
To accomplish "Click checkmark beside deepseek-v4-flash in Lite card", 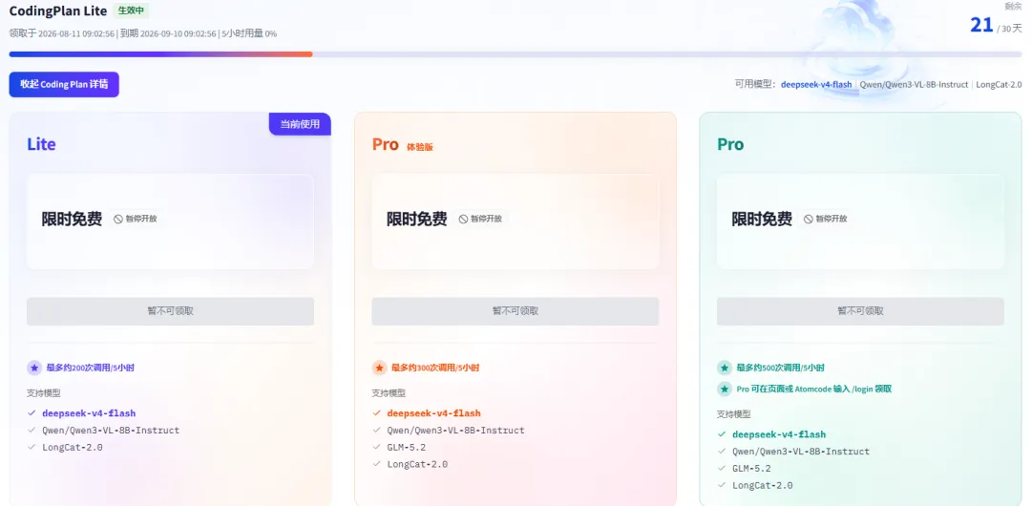I will pos(32,413).
